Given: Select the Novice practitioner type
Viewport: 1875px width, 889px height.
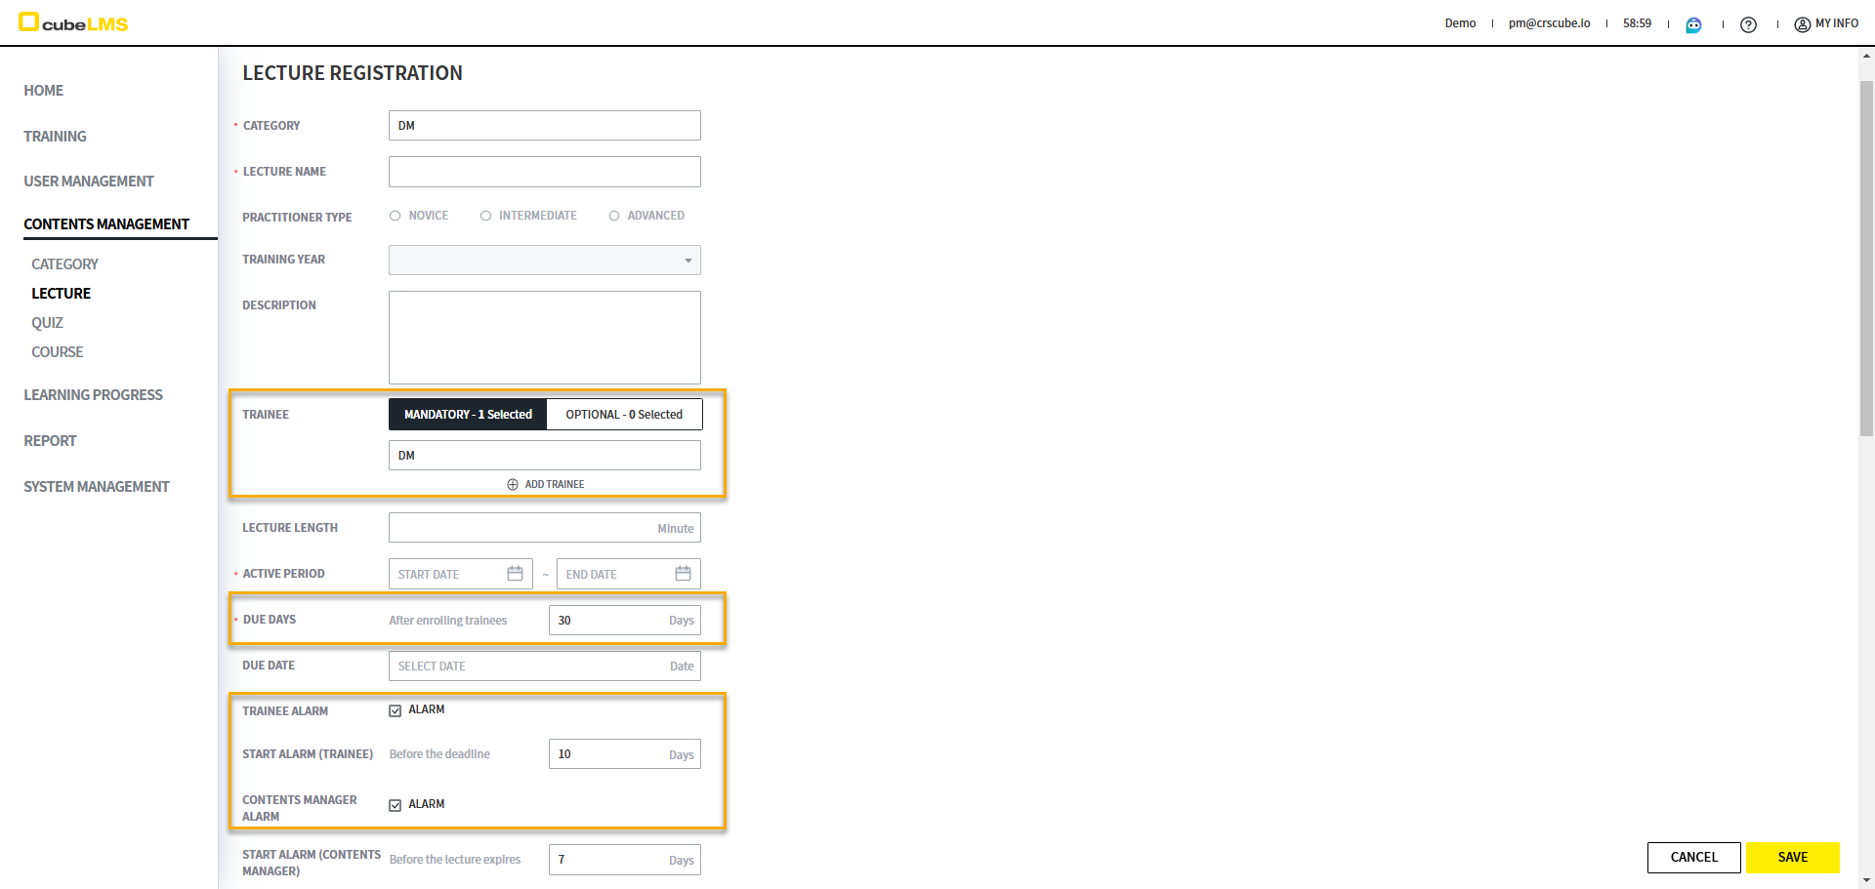Looking at the screenshot, I should pyautogui.click(x=396, y=216).
